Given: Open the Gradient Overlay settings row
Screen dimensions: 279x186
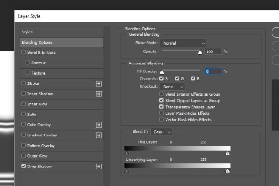Looking at the screenshot, I should (x=61, y=135).
